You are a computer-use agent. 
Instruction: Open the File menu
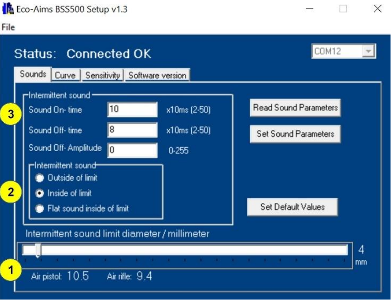pyautogui.click(x=8, y=27)
